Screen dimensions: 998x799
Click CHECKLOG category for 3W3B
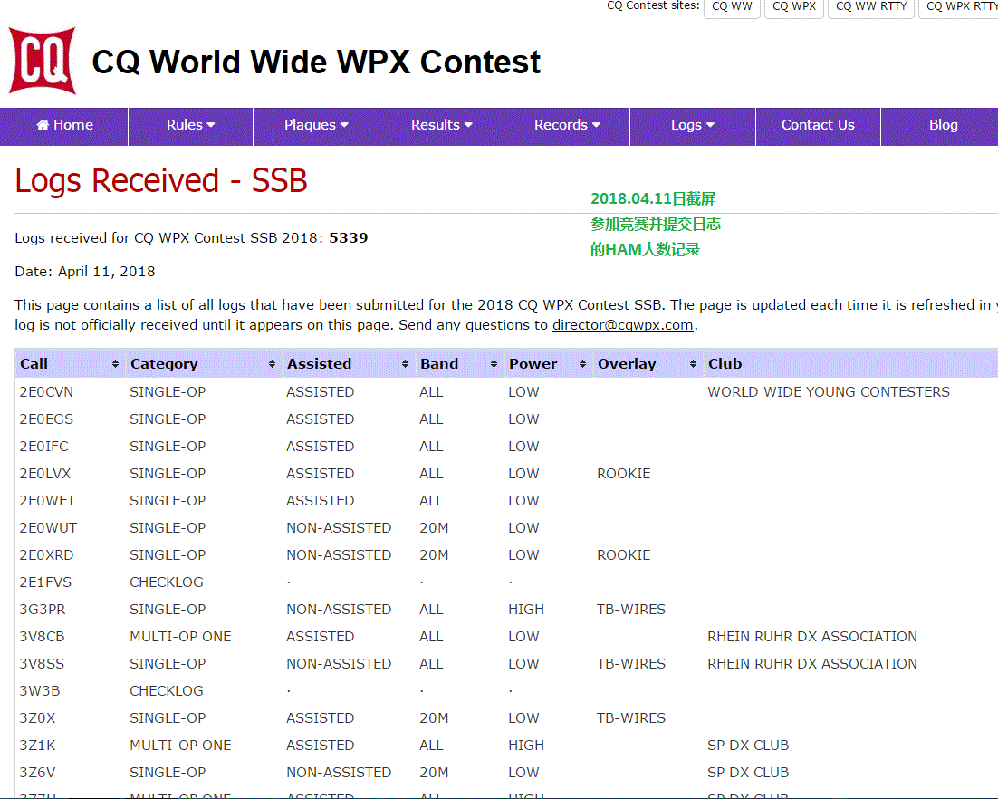click(167, 691)
